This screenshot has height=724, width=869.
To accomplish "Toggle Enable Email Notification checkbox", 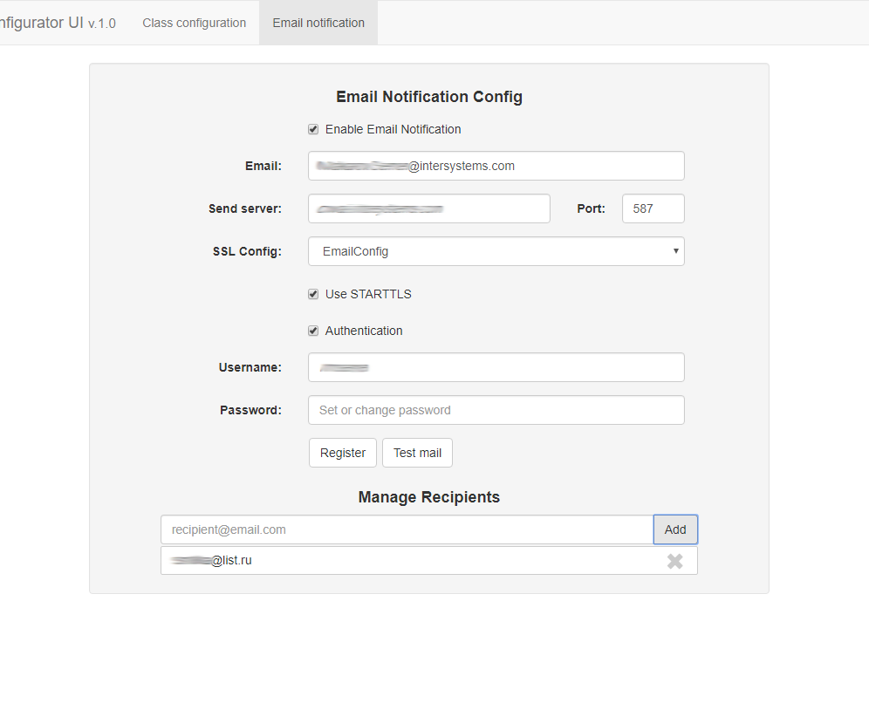I will click(313, 129).
